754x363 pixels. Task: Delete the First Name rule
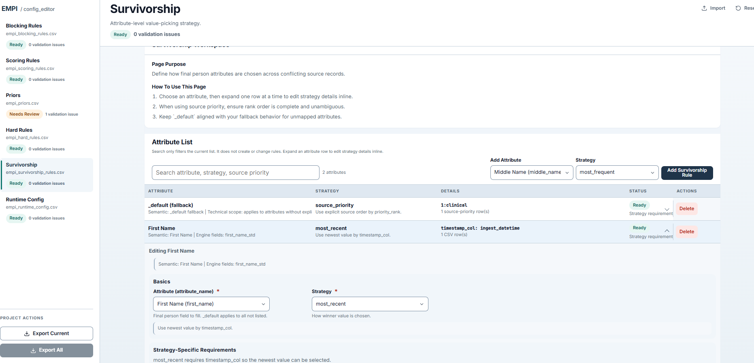pyautogui.click(x=686, y=232)
